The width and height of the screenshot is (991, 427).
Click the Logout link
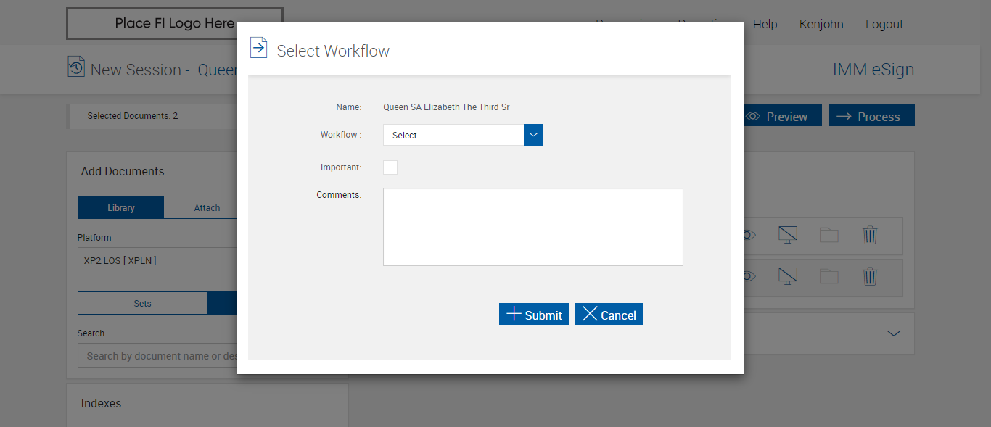(884, 24)
